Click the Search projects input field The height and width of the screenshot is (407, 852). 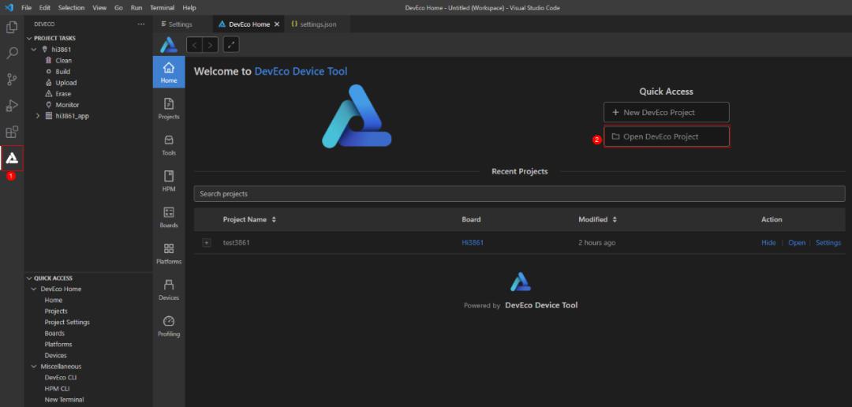click(519, 194)
